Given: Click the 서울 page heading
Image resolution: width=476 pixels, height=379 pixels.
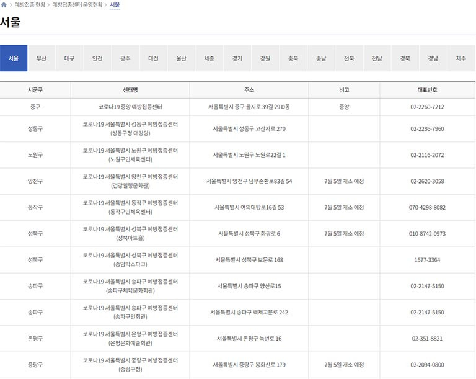Looking at the screenshot, I should [10, 22].
